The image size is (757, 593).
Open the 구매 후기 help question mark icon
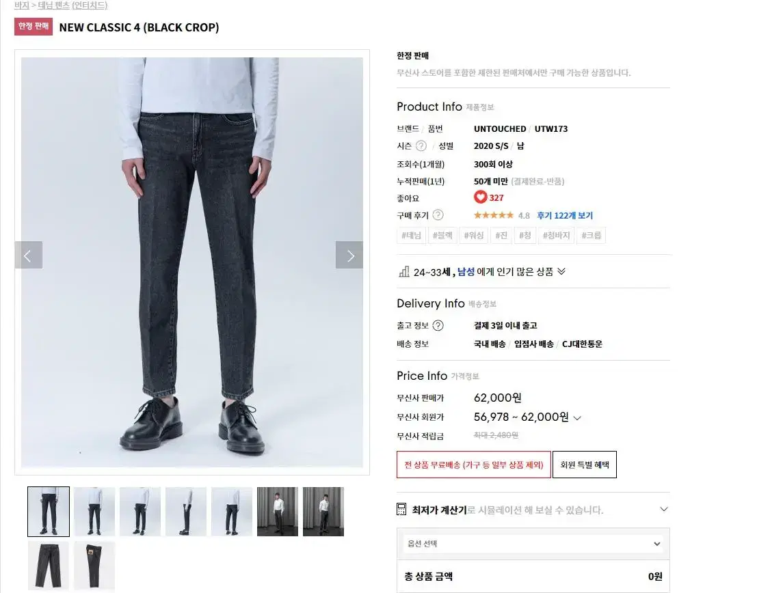tap(438, 215)
